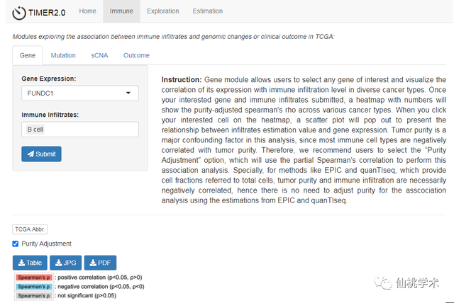Click the Immune Infiltrates B cell field
Image resolution: width=454 pixels, height=303 pixels.
79,130
